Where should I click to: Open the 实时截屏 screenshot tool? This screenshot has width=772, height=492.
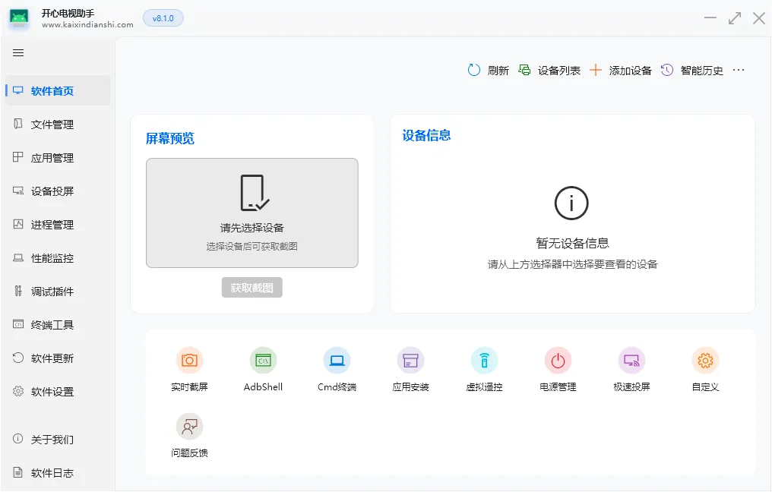(x=189, y=368)
